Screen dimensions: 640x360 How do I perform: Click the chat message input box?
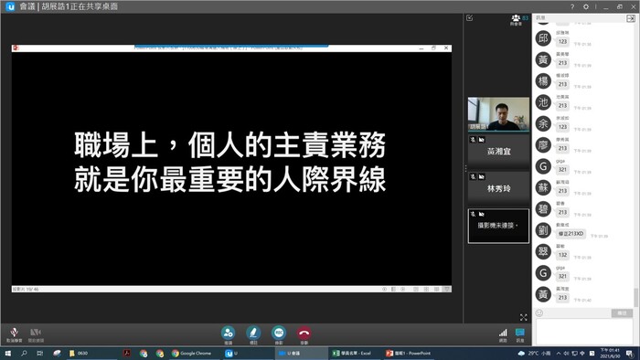point(584,332)
